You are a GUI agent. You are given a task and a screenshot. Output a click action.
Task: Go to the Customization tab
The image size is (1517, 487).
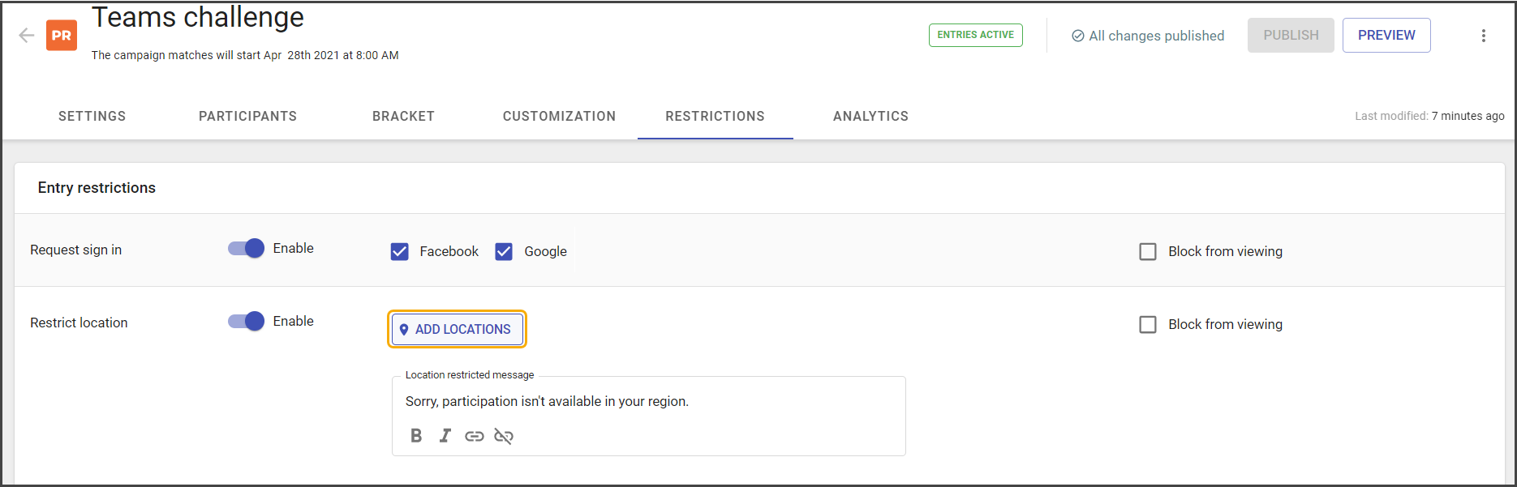559,116
